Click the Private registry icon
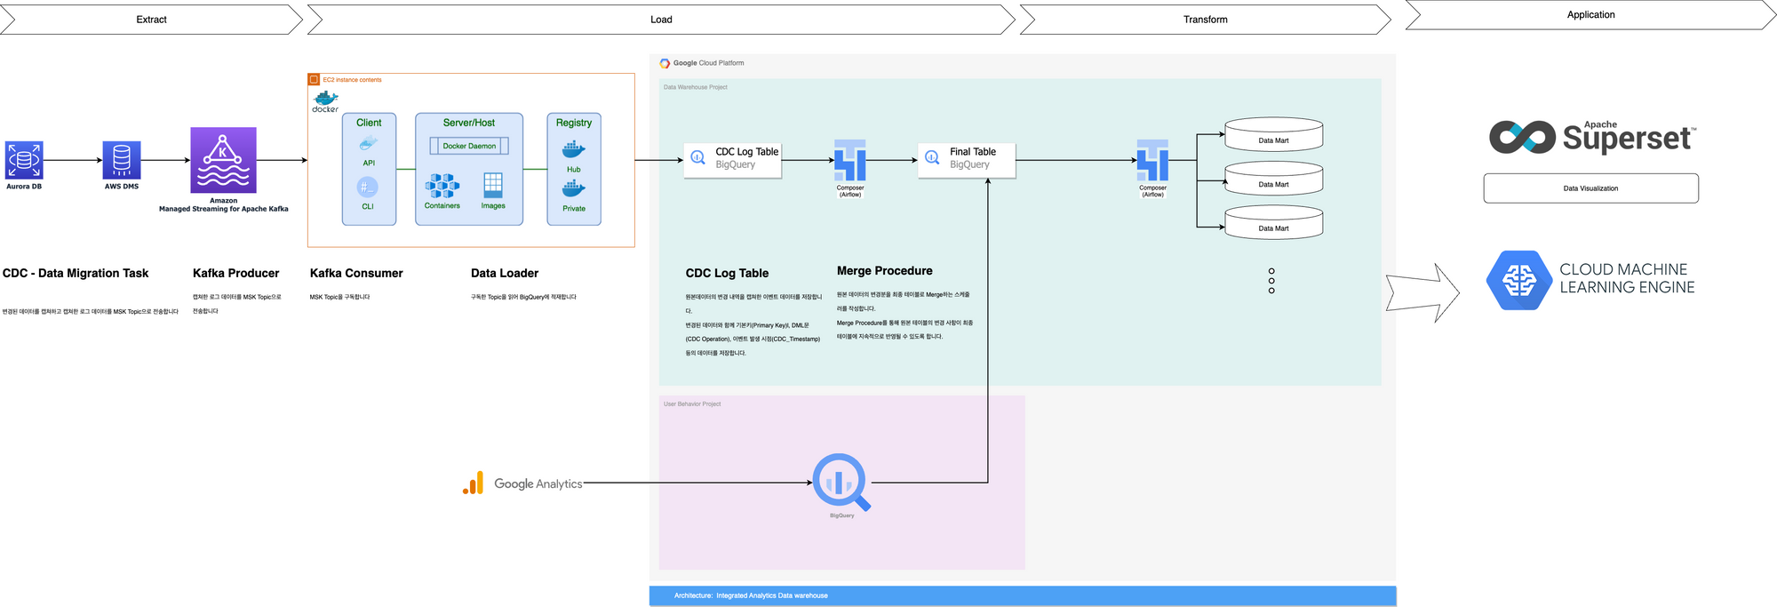The height and width of the screenshot is (607, 1777). pyautogui.click(x=574, y=188)
